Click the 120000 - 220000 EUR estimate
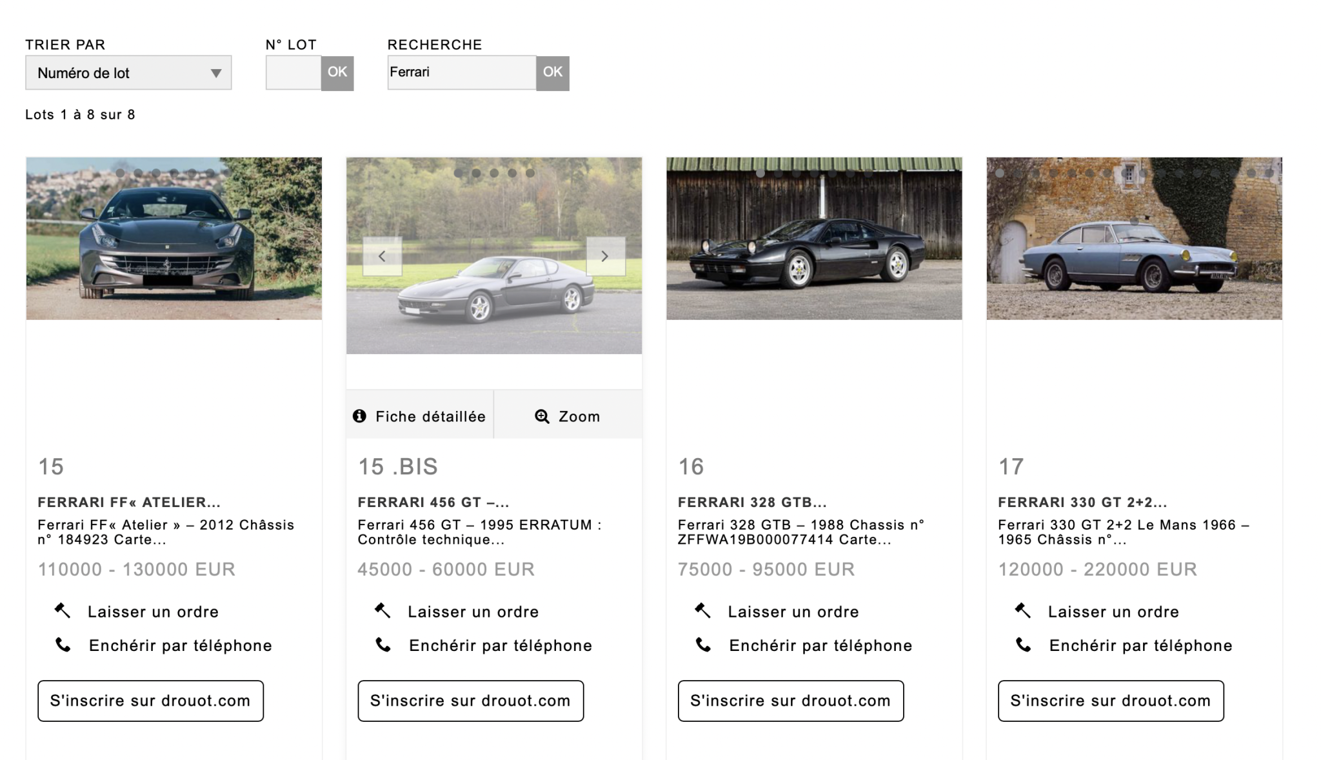The image size is (1321, 760). [x=1098, y=569]
